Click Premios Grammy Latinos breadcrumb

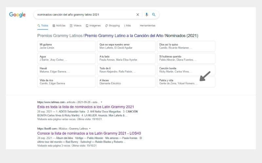click(60, 36)
